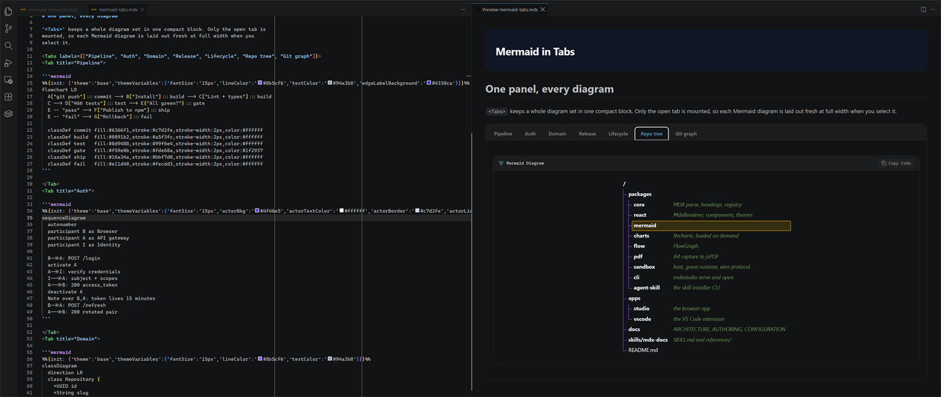Split the preview editor to the side

923,10
